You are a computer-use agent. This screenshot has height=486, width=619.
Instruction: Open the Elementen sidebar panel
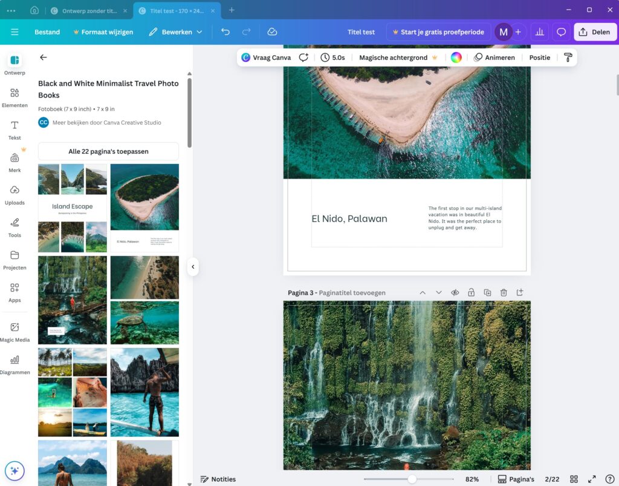coord(15,97)
